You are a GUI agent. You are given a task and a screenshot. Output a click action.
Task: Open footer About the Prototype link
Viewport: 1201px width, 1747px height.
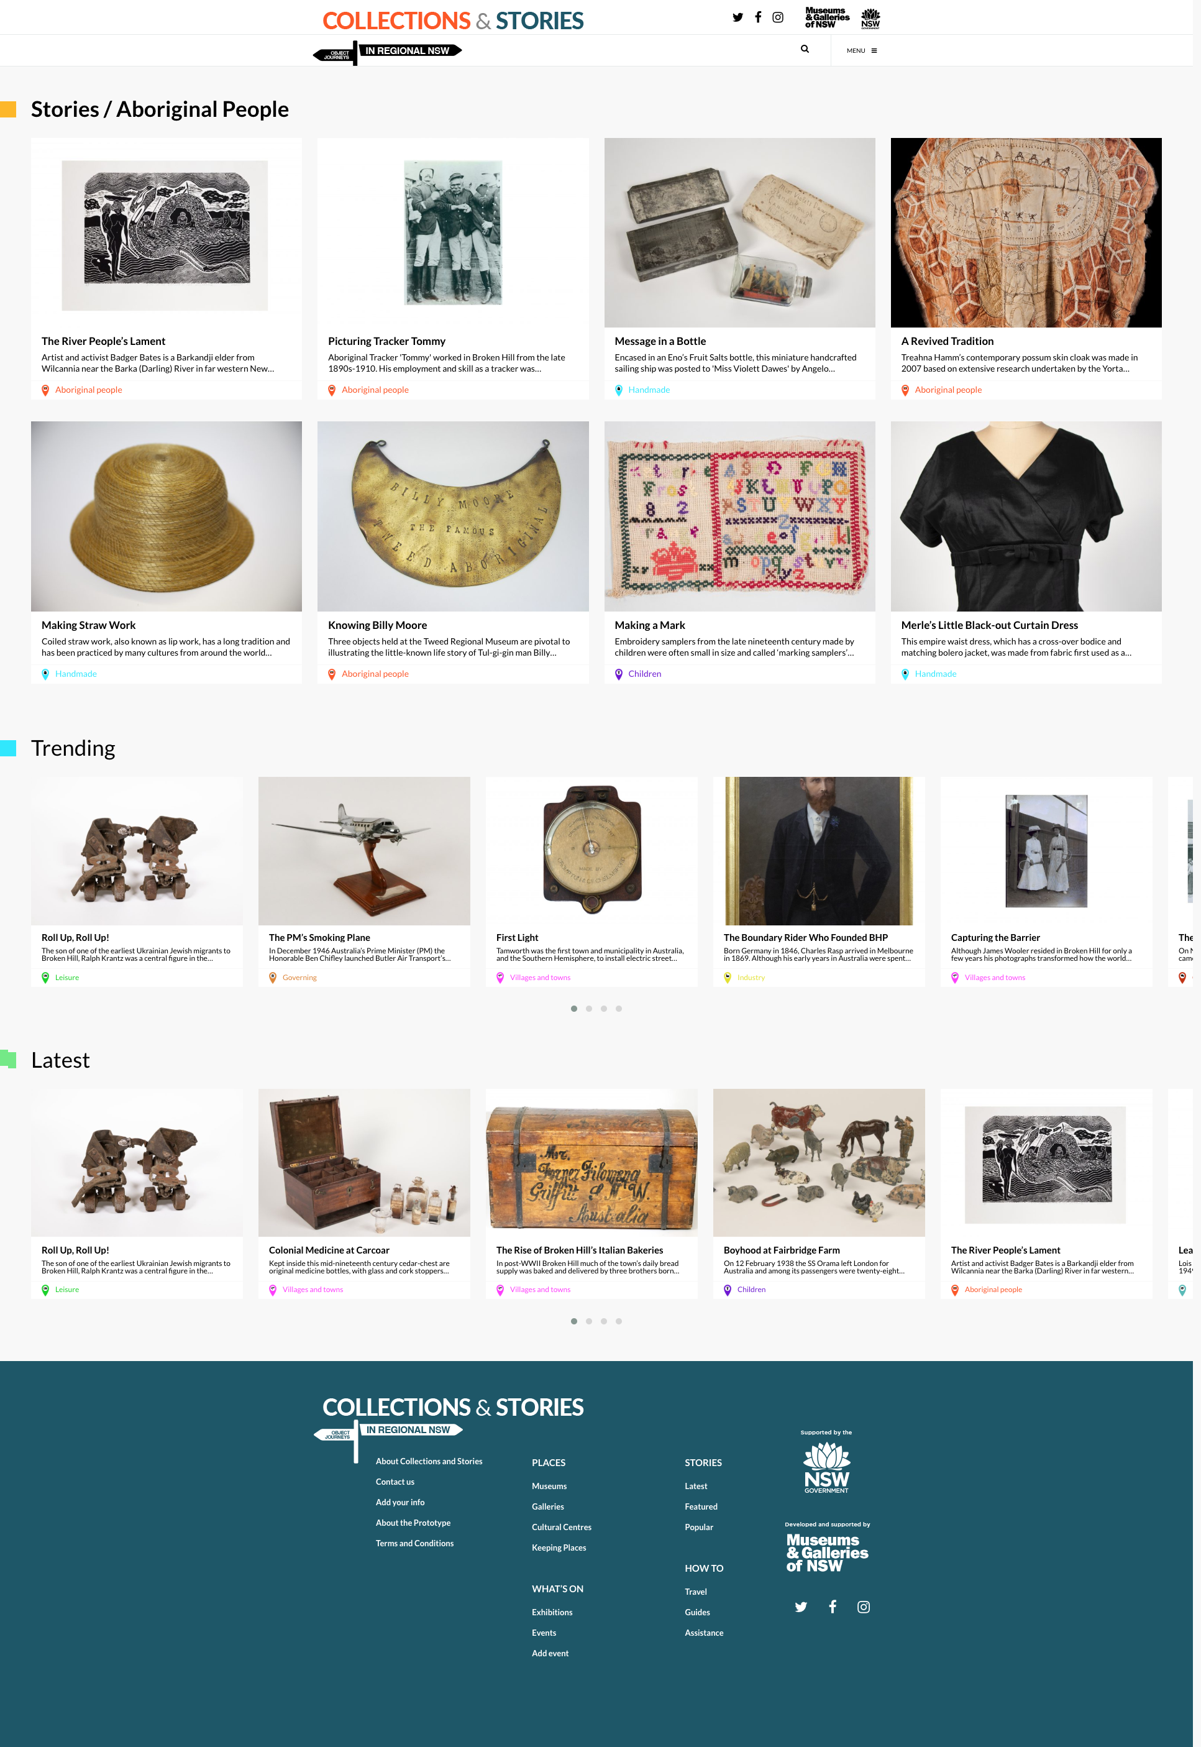(413, 1523)
